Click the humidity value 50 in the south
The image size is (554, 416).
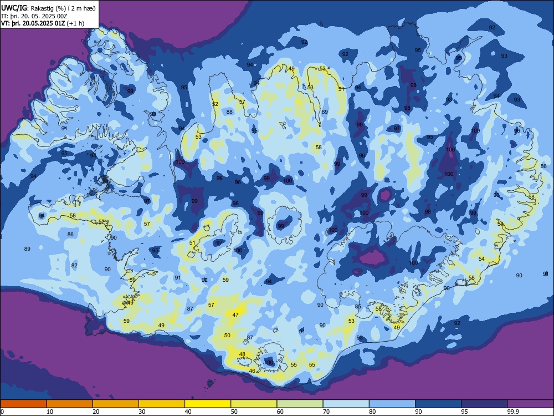pos(227,336)
